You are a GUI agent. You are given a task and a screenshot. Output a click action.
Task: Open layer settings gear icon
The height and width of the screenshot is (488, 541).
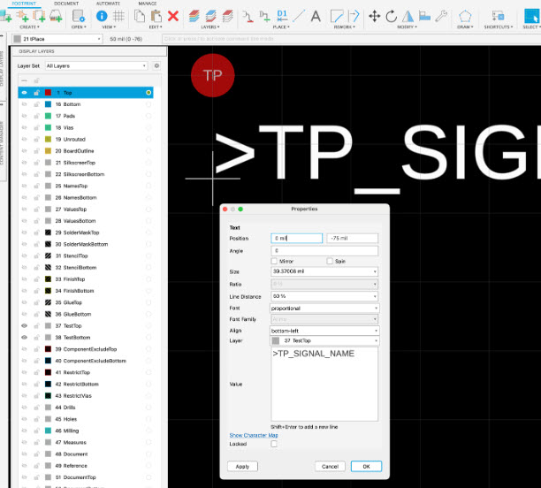click(x=156, y=65)
